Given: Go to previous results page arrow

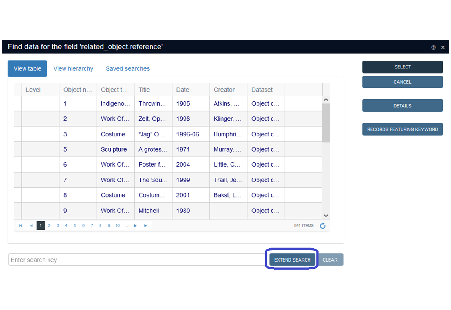Looking at the screenshot, I should [x=31, y=226].
